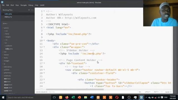Open the File menu
178x100 pixels.
point(3,5)
